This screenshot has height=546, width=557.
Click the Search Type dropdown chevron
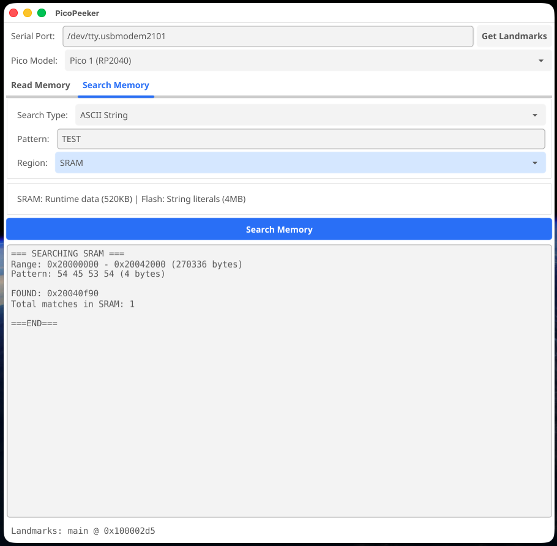[534, 114]
